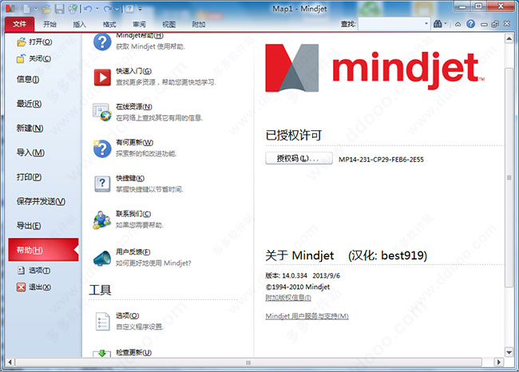Switch to the 格式 ribbon tab
Screen dimensions: 519x372
click(x=109, y=24)
